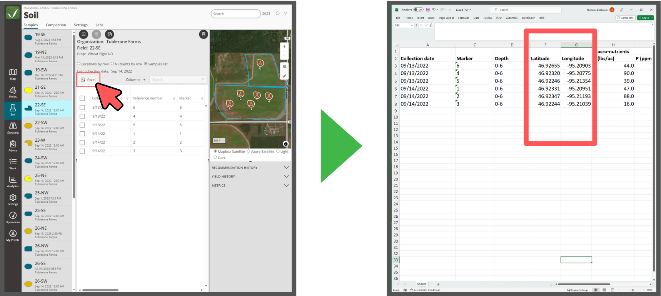The width and height of the screenshot is (661, 296).
Task: Zoom in on the map
Action: (284, 47)
